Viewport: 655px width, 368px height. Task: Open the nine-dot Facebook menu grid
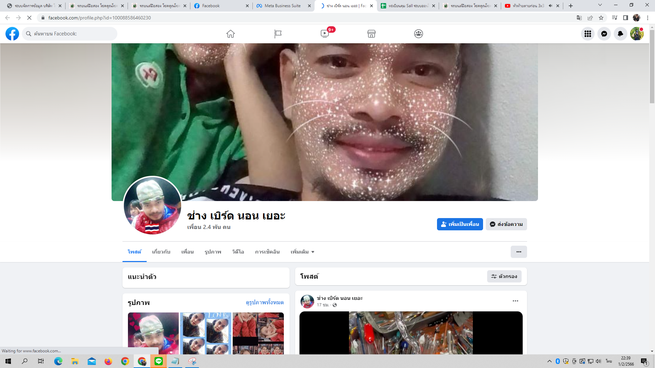coord(588,34)
